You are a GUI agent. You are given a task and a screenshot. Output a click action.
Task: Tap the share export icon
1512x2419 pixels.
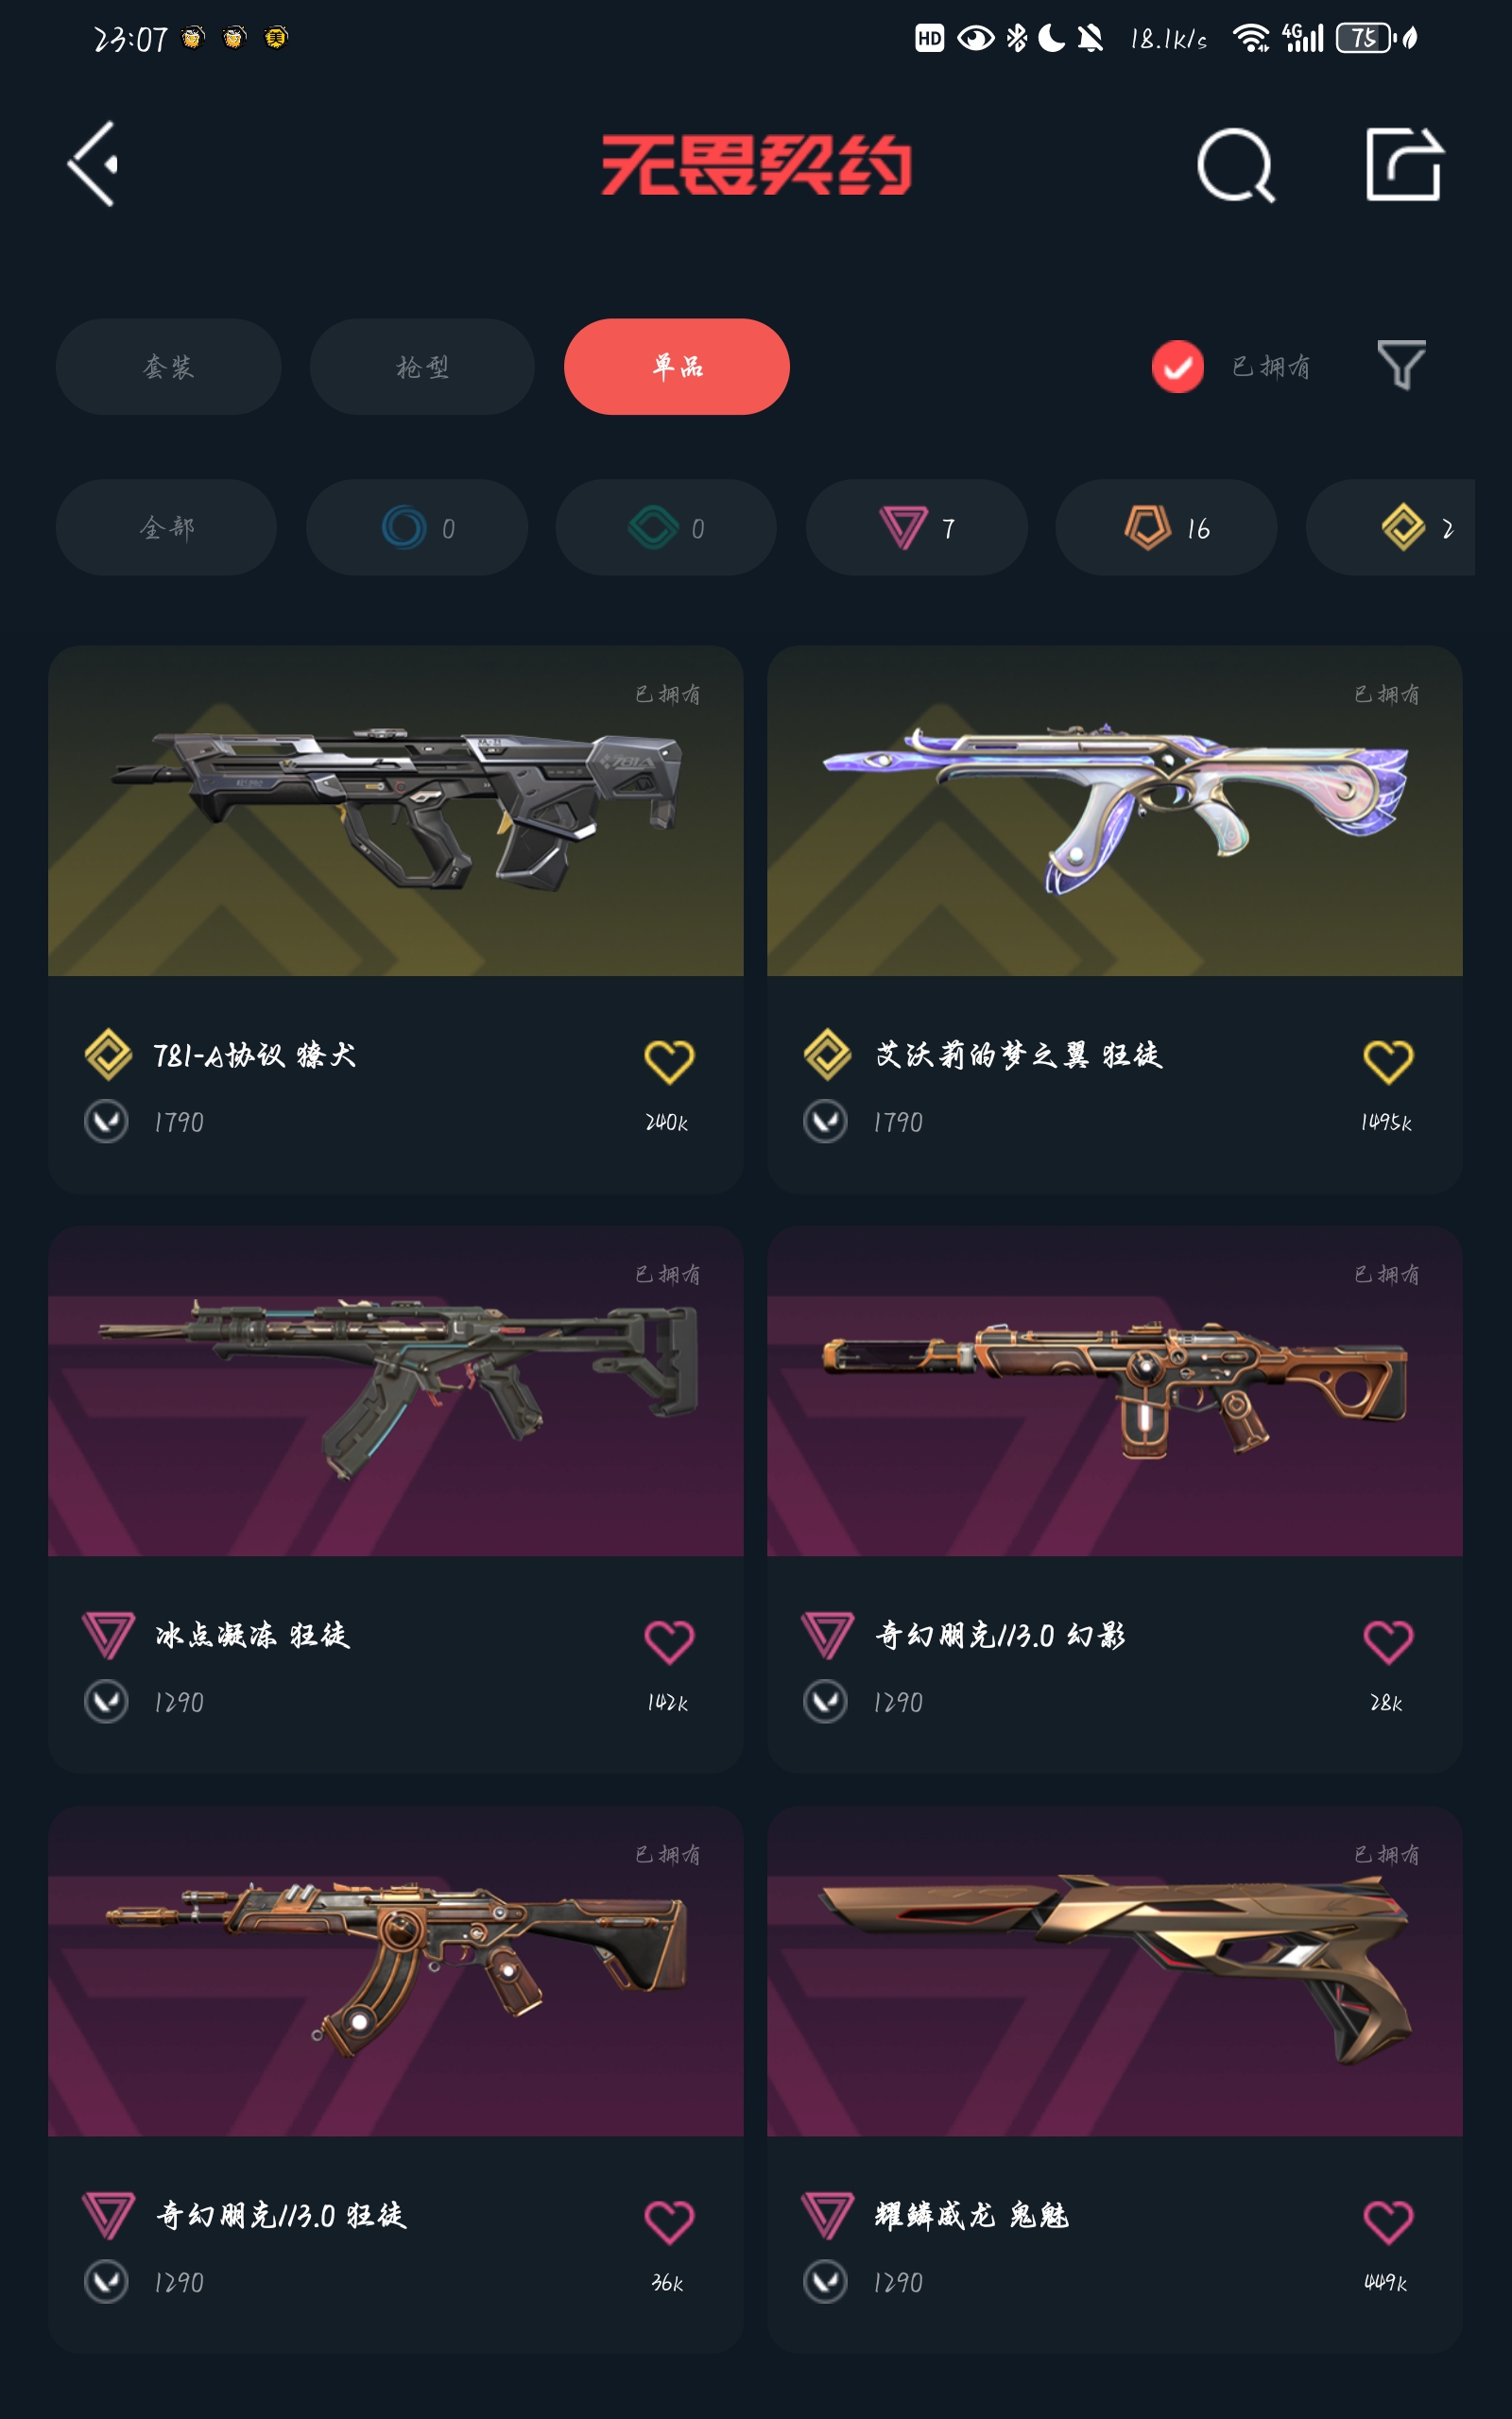[1404, 163]
